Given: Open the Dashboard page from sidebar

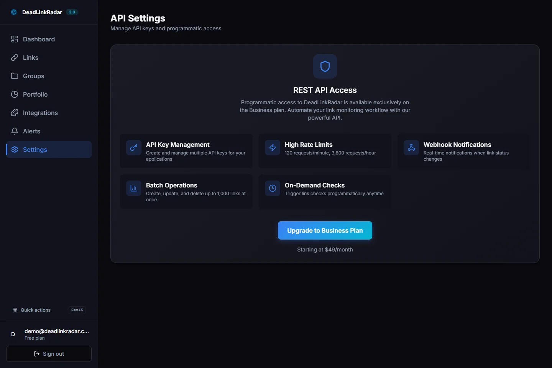Looking at the screenshot, I should pos(39,39).
